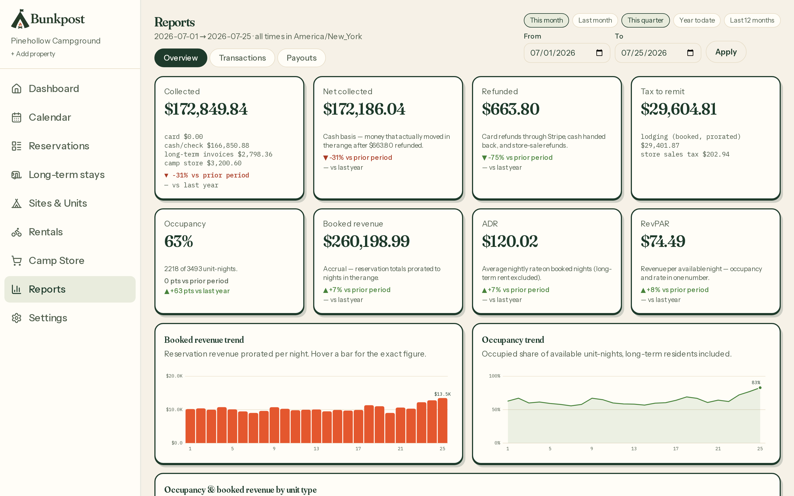
Task: Click the 83% point on the occupancy trend
Action: tap(760, 388)
